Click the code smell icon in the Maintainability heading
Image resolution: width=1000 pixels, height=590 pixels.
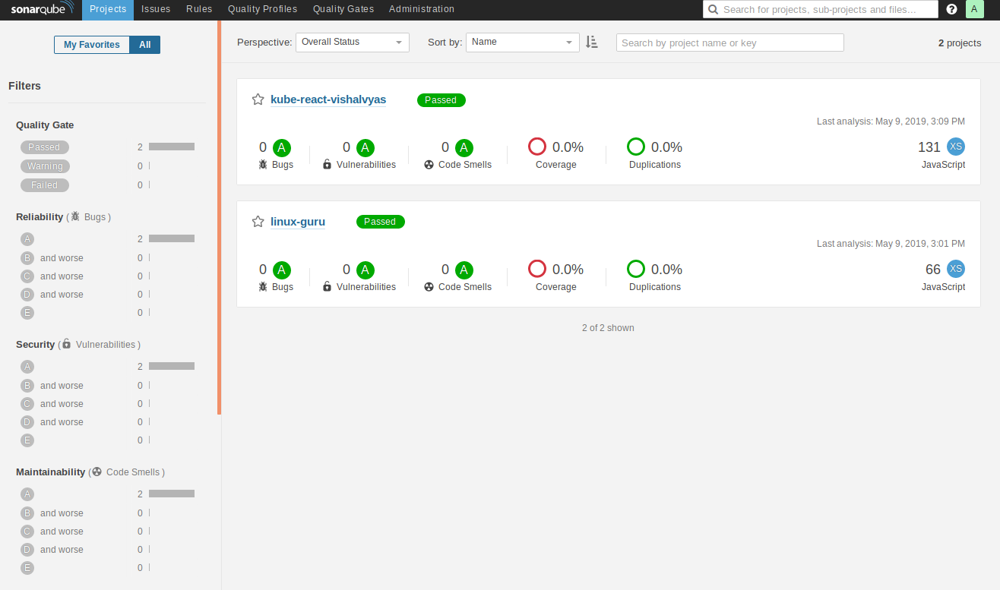(97, 472)
